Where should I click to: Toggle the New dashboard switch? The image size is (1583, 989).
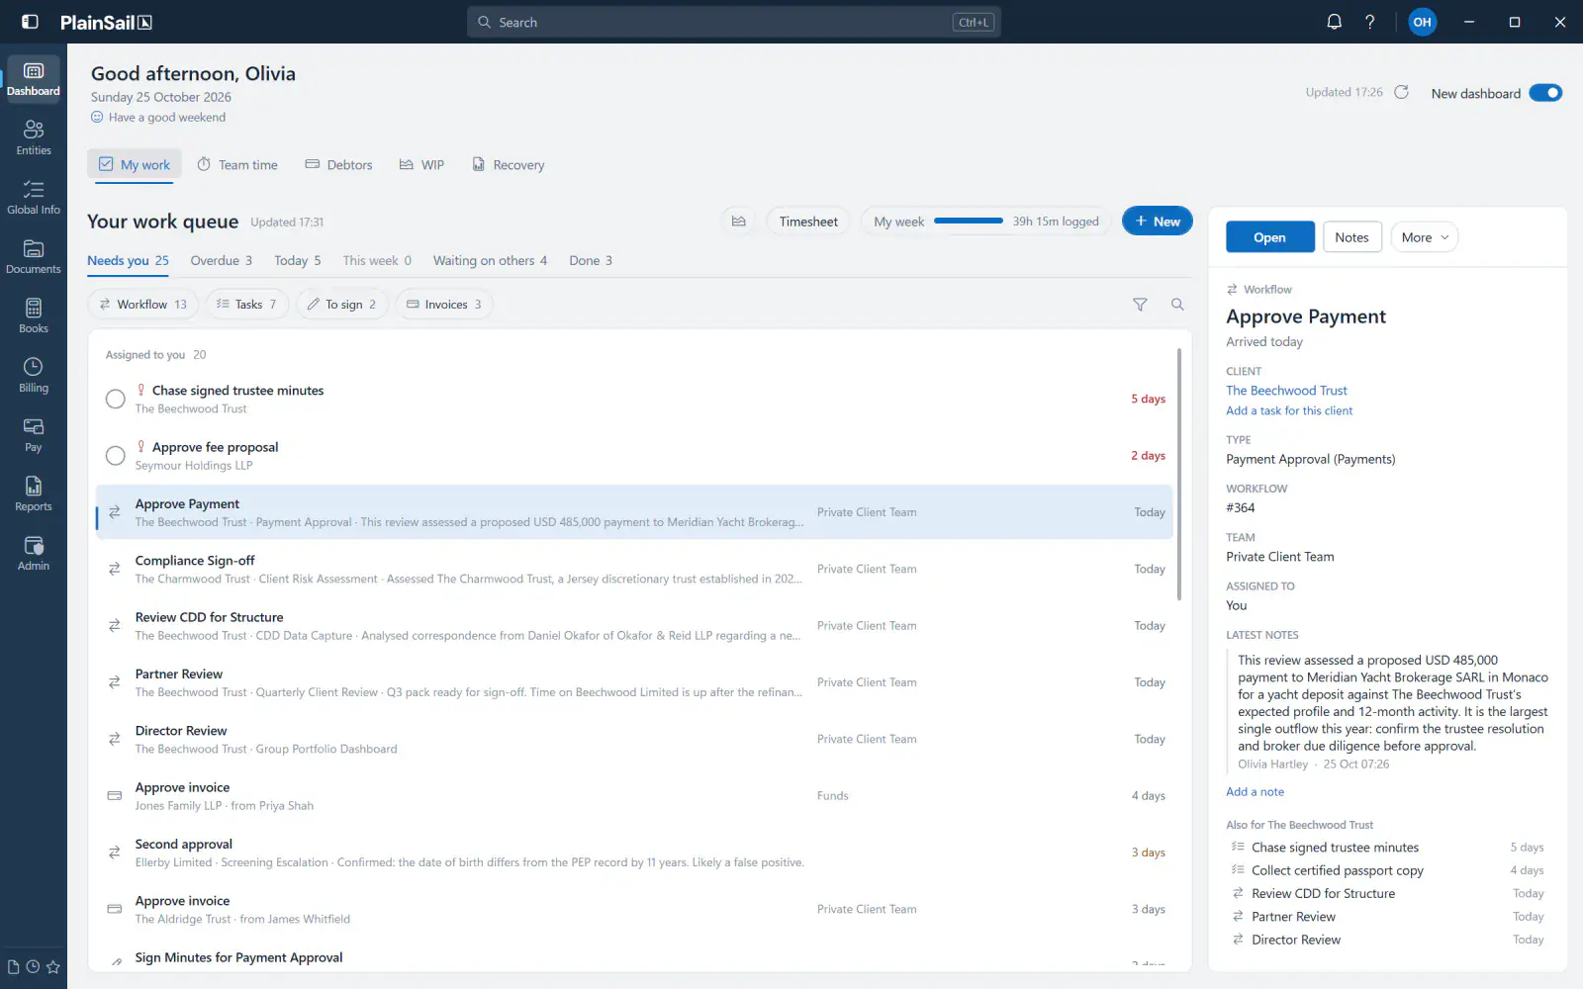pyautogui.click(x=1545, y=93)
